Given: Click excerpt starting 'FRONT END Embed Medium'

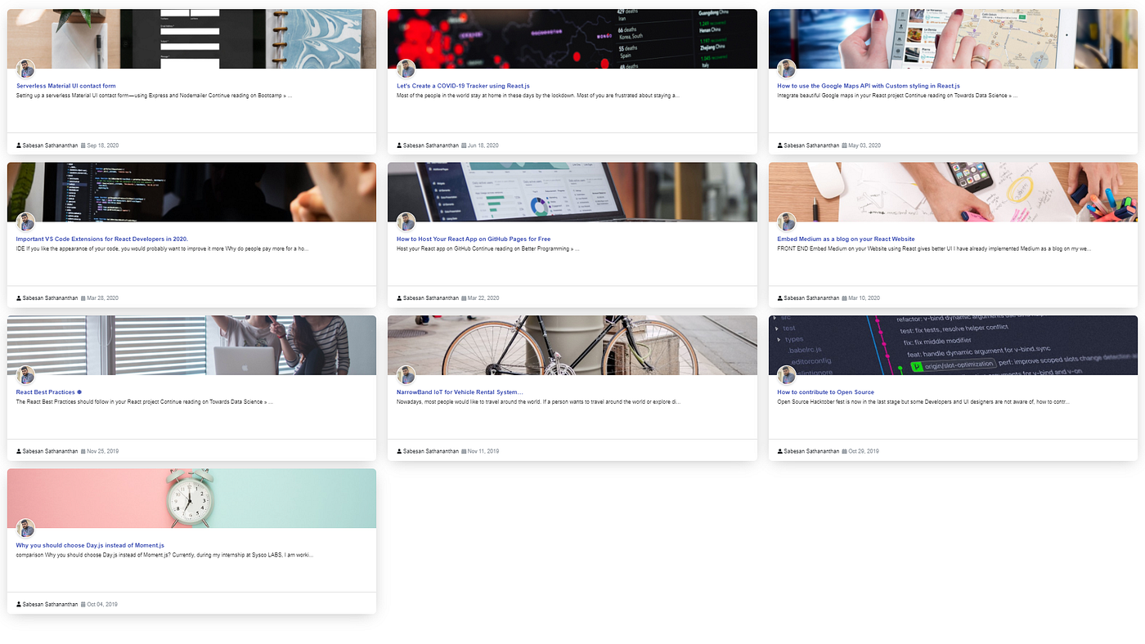Looking at the screenshot, I should [934, 248].
